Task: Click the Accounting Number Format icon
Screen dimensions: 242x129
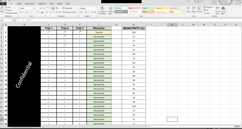Action: pos(81,12)
